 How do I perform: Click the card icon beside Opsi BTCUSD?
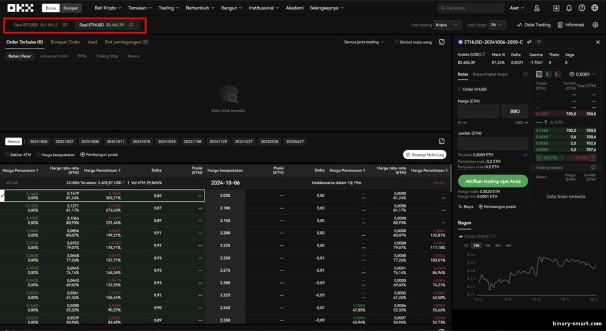pyautogui.click(x=65, y=25)
